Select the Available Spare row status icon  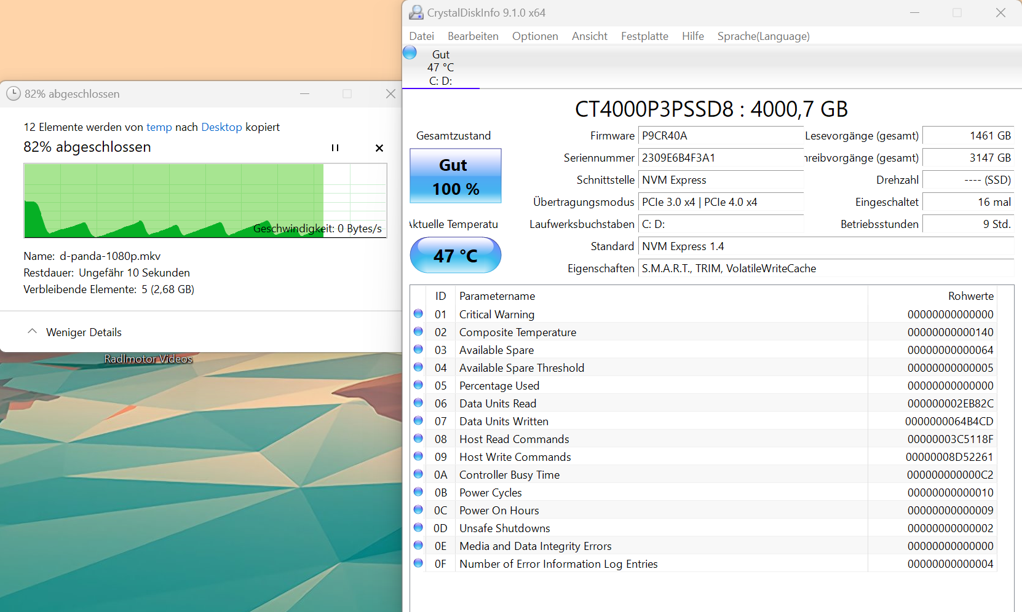(418, 349)
